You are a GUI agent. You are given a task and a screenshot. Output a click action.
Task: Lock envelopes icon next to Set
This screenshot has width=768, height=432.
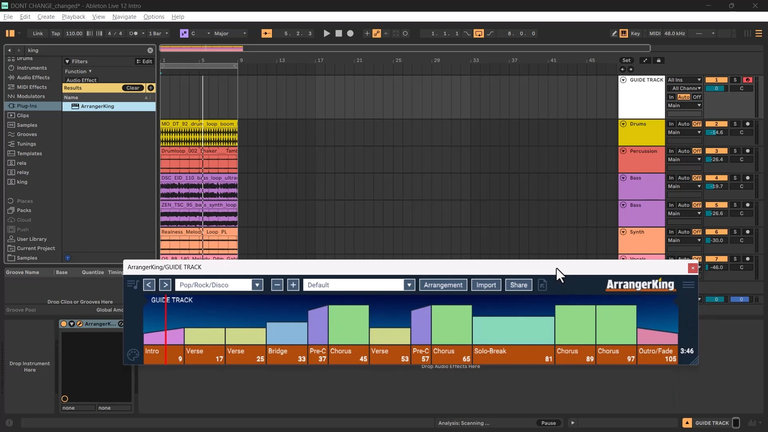click(x=659, y=60)
